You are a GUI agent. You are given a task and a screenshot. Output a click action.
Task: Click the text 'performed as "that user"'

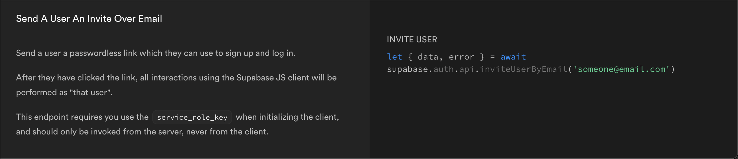[64, 92]
